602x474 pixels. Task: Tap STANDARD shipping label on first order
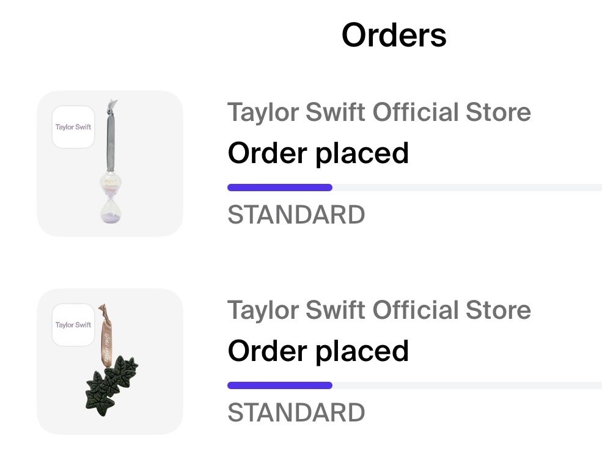tap(296, 214)
